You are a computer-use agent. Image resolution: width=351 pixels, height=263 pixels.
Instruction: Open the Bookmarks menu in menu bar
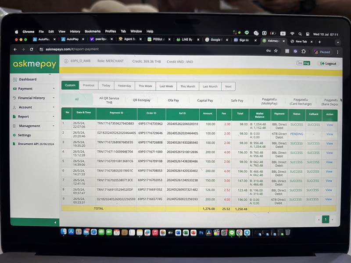[93, 32]
